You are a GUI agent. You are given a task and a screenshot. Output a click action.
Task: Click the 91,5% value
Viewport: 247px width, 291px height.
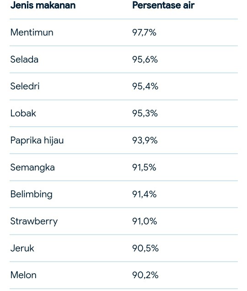pos(144,167)
